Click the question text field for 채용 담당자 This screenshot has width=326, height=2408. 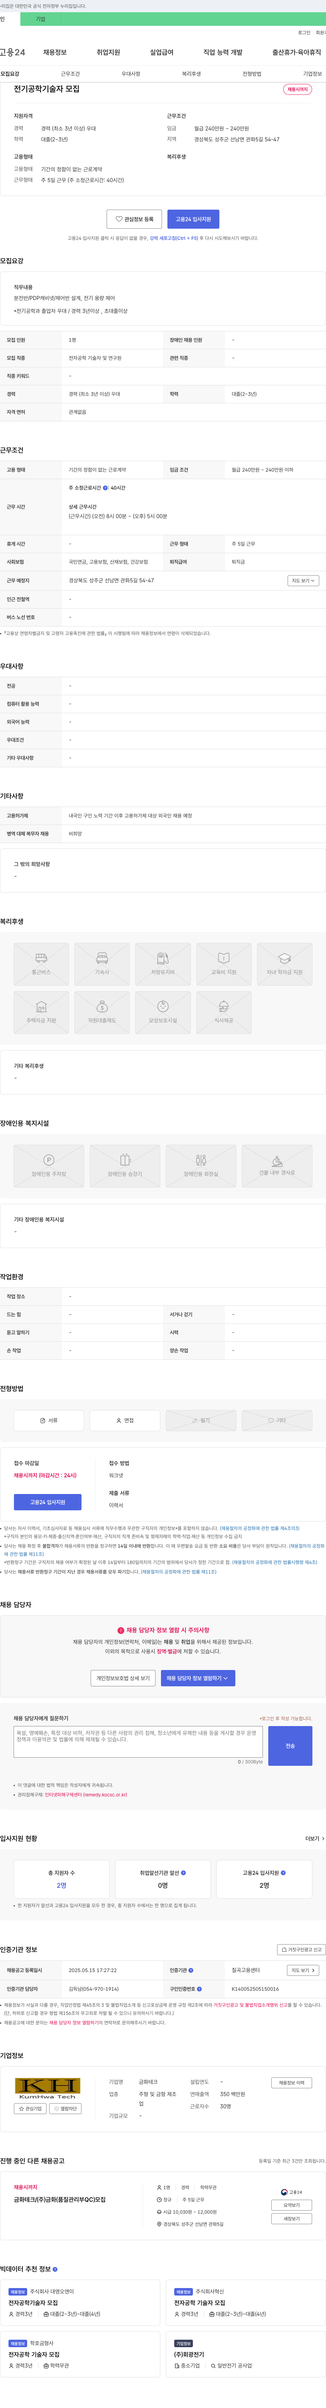tap(138, 1742)
